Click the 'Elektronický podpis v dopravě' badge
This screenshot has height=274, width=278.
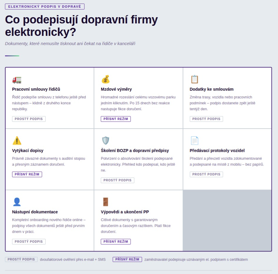point(45,7)
